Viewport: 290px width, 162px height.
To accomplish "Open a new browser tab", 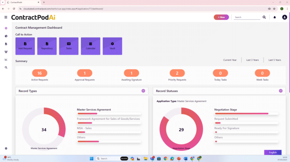I will (44, 2).
